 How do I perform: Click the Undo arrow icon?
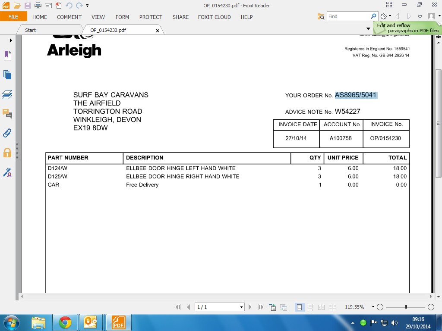pos(69,5)
